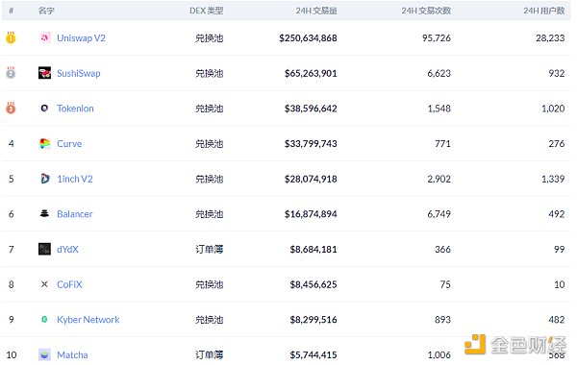Click the CoFiX cross logo icon
Image resolution: width=577 pixels, height=365 pixels.
click(x=44, y=284)
